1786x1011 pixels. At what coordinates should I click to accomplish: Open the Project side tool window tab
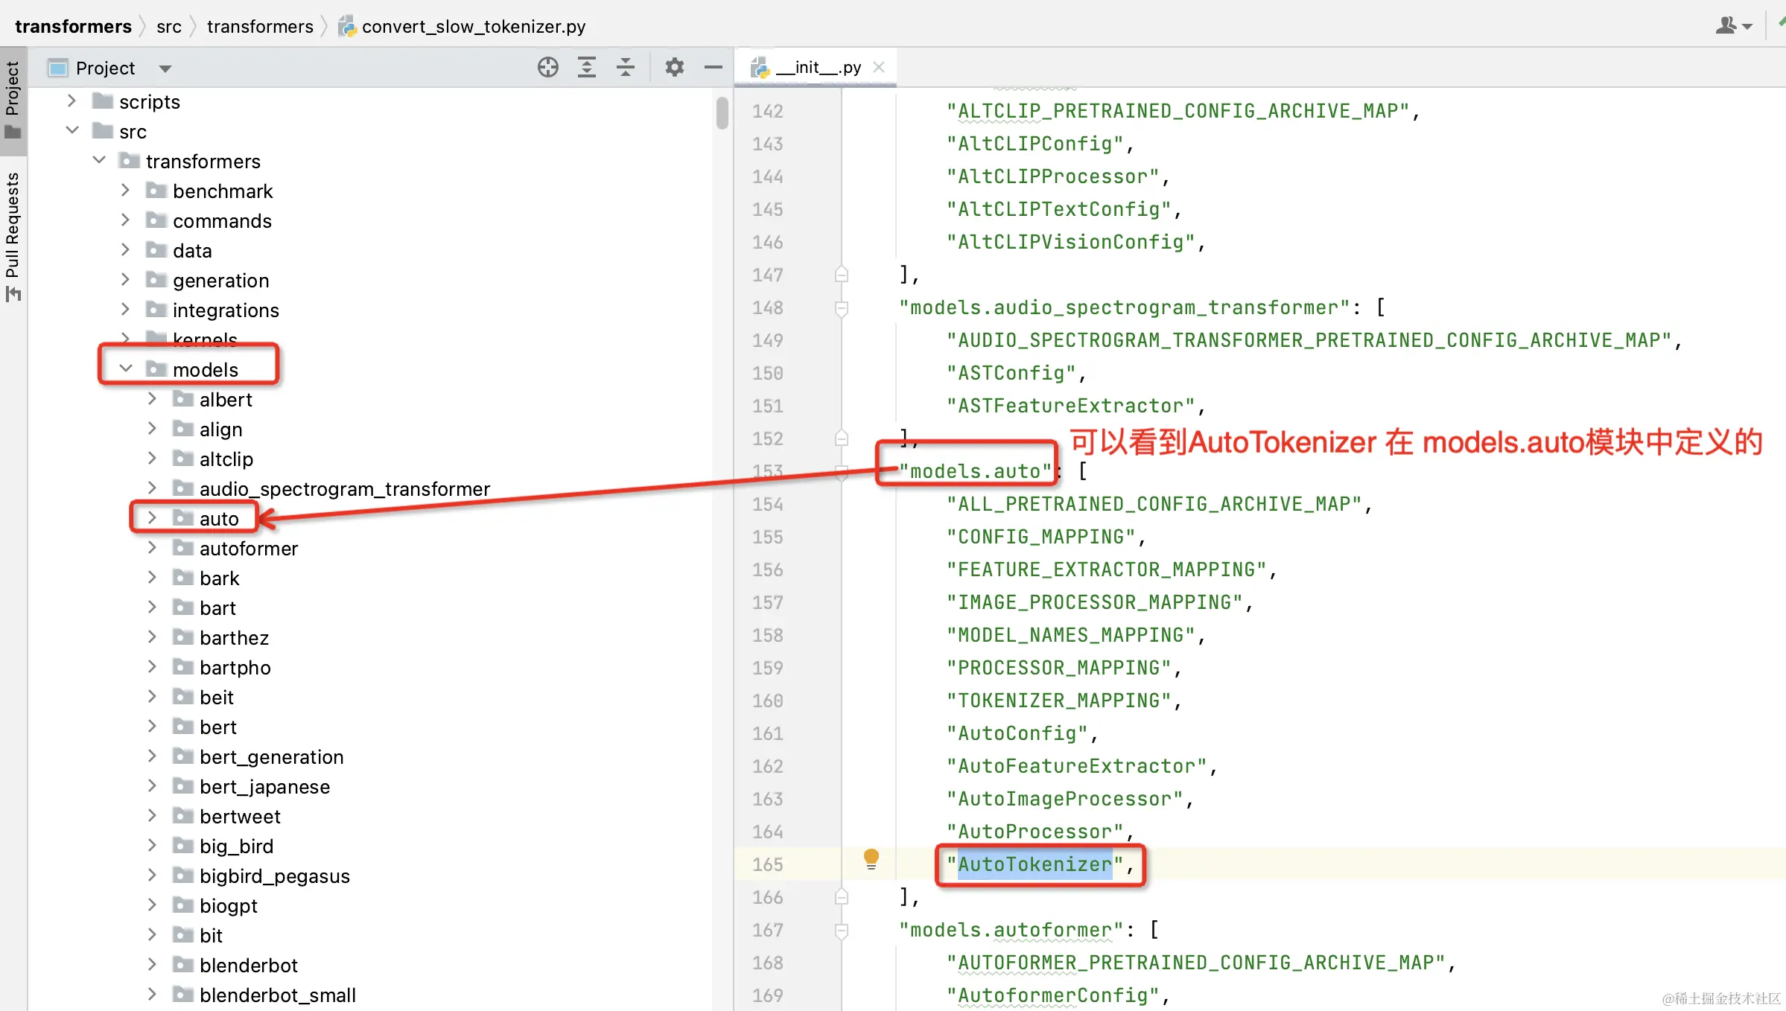click(x=13, y=98)
